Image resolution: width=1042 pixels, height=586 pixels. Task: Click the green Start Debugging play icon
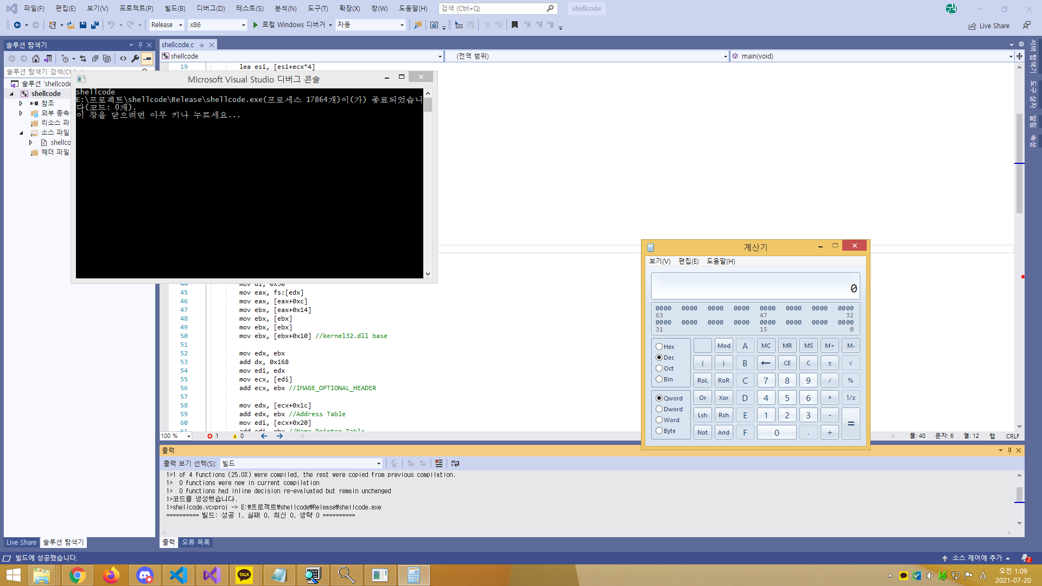tap(255, 25)
